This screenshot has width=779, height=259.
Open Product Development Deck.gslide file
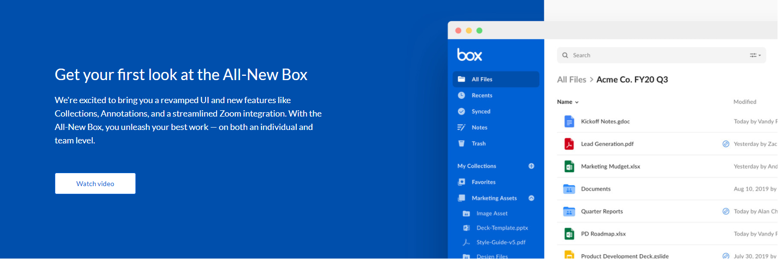click(x=624, y=256)
